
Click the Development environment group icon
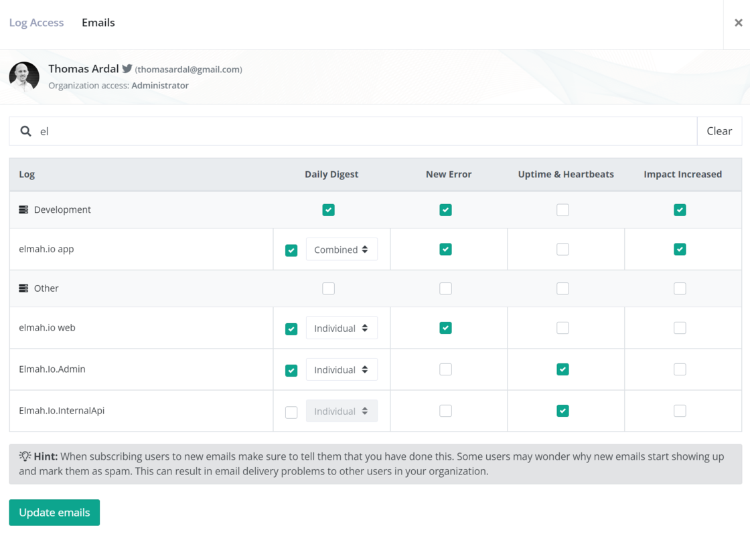[x=23, y=209]
